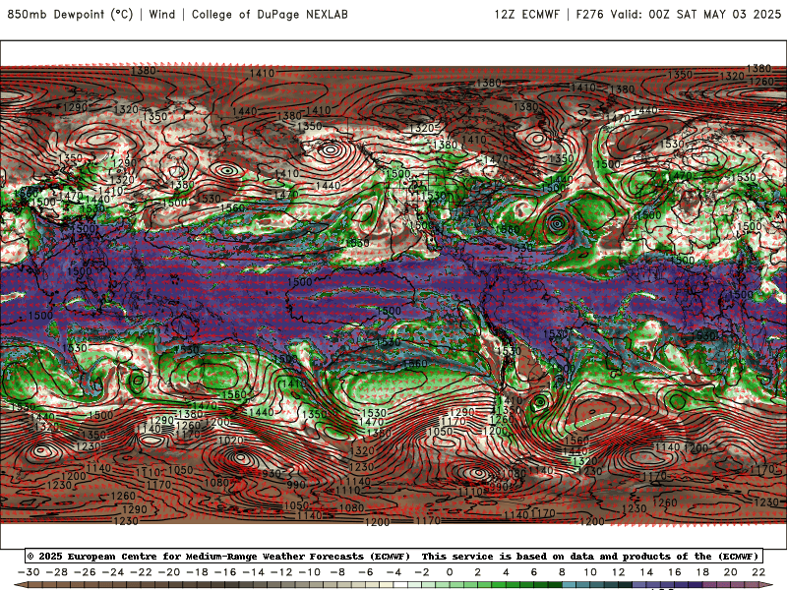The image size is (787, 590).
Task: Click the "-10" color scale label
Action: pos(310,572)
